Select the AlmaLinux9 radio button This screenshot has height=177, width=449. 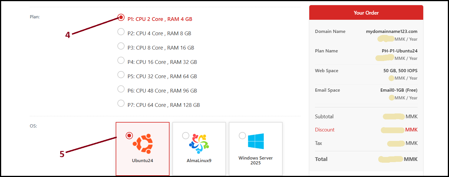186,135
